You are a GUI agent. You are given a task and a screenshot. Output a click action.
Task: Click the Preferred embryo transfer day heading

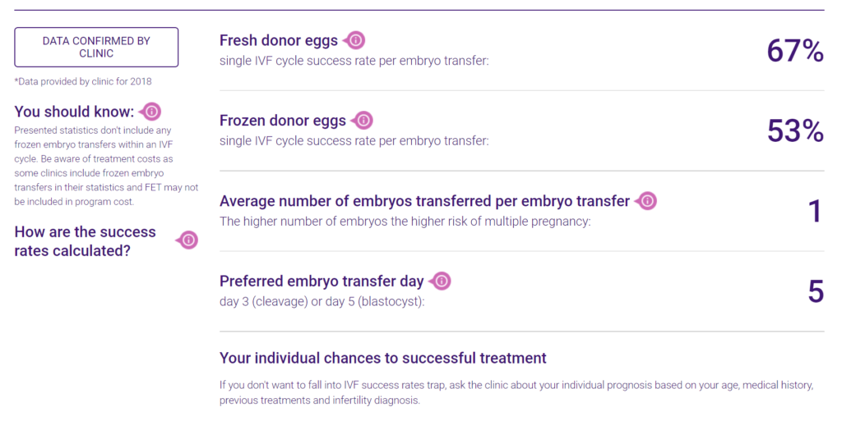point(322,281)
